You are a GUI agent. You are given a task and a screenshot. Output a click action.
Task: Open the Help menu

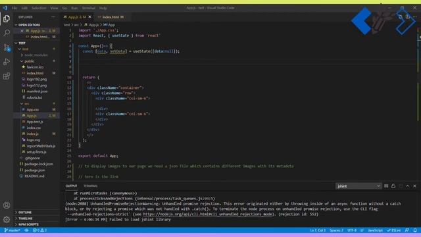103,8
